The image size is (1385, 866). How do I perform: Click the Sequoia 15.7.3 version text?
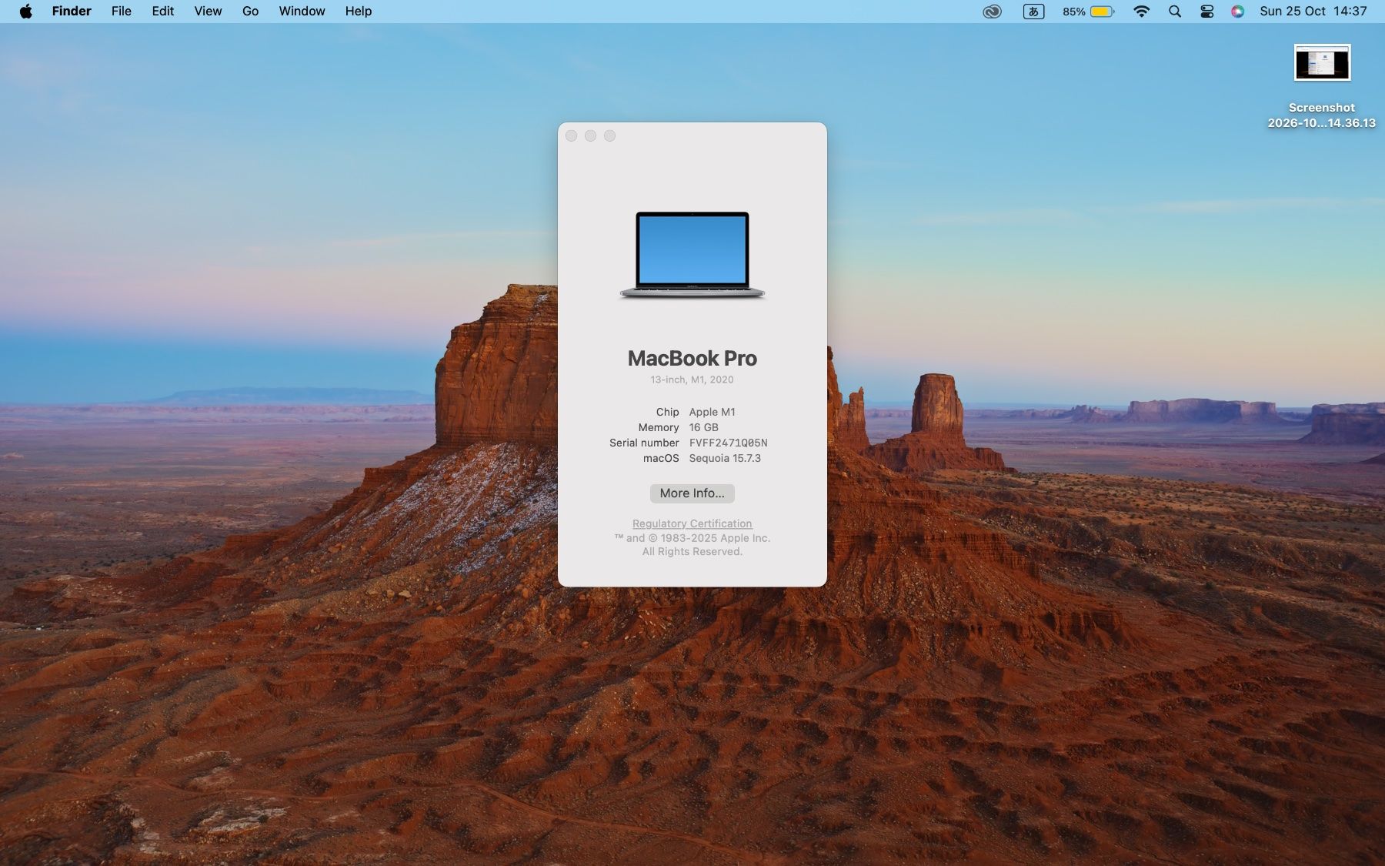click(x=725, y=458)
